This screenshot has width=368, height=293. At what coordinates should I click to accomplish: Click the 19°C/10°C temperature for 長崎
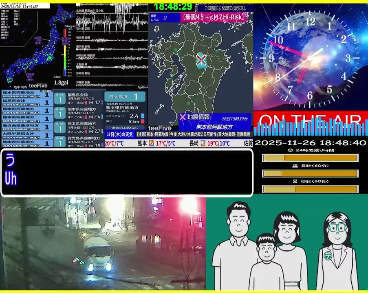pos(218,143)
